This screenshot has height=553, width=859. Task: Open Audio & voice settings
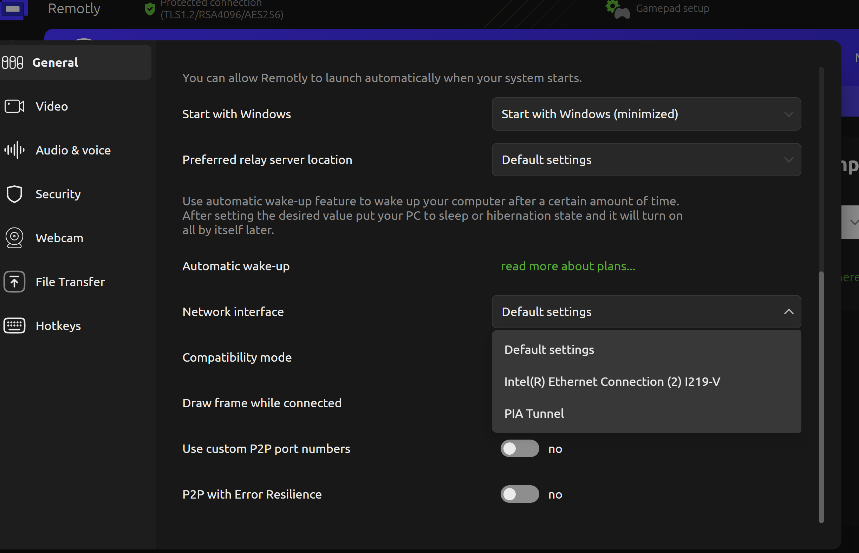click(x=76, y=150)
